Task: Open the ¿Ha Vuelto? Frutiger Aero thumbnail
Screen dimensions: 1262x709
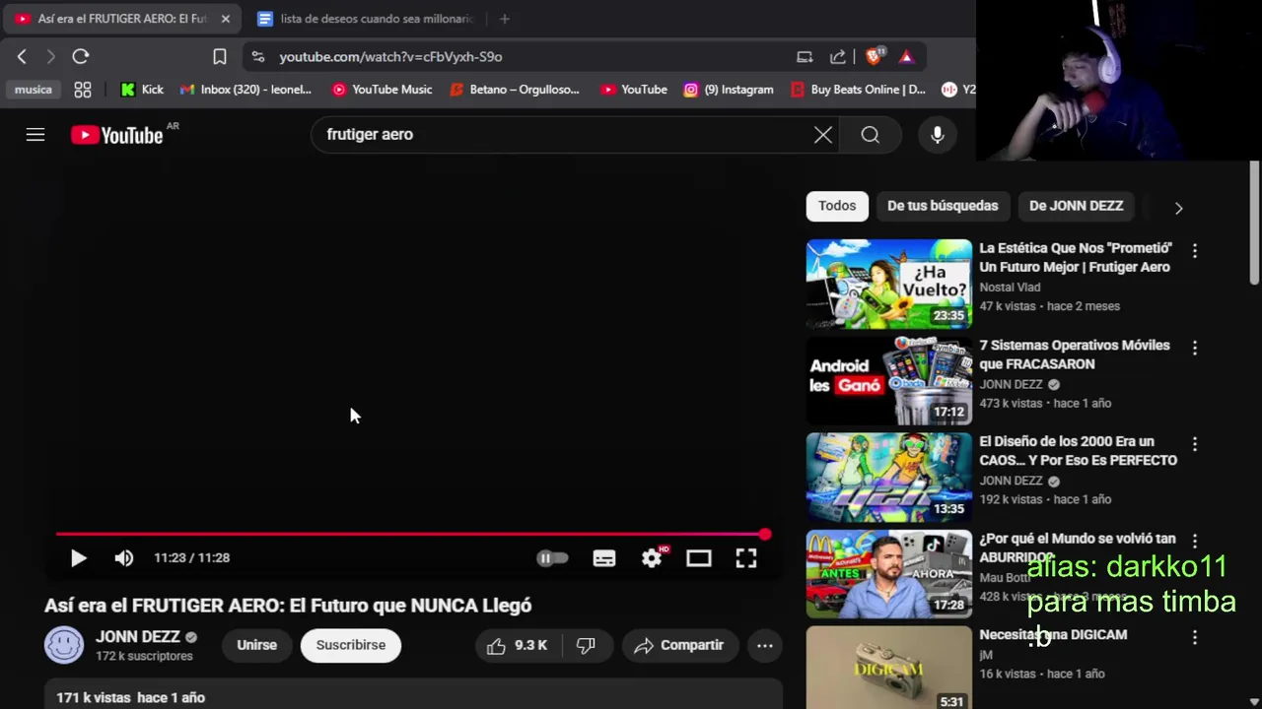Action: tap(888, 284)
